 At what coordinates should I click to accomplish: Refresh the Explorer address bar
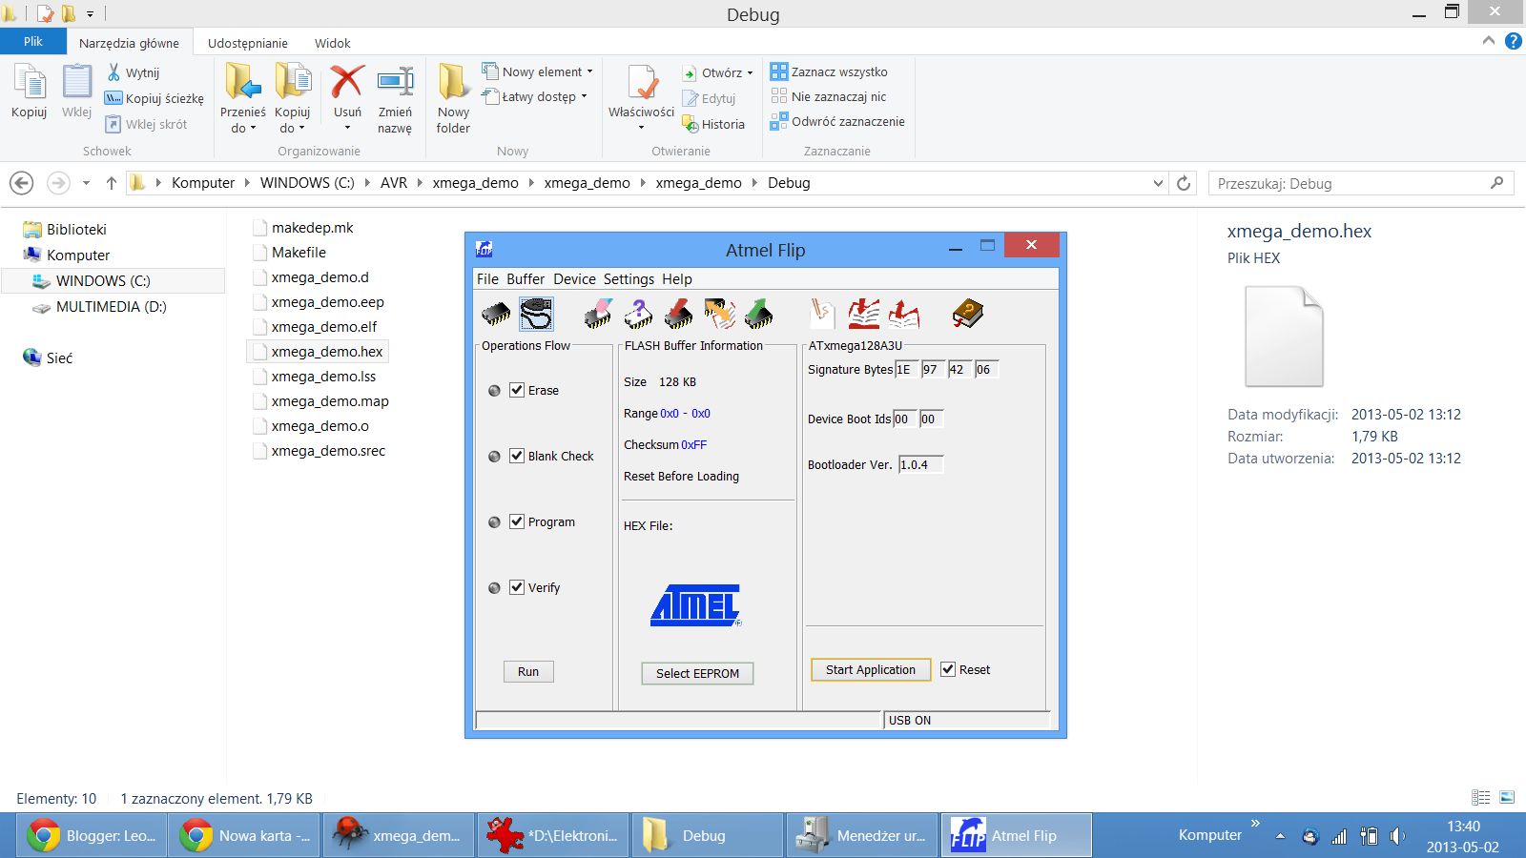tap(1184, 183)
